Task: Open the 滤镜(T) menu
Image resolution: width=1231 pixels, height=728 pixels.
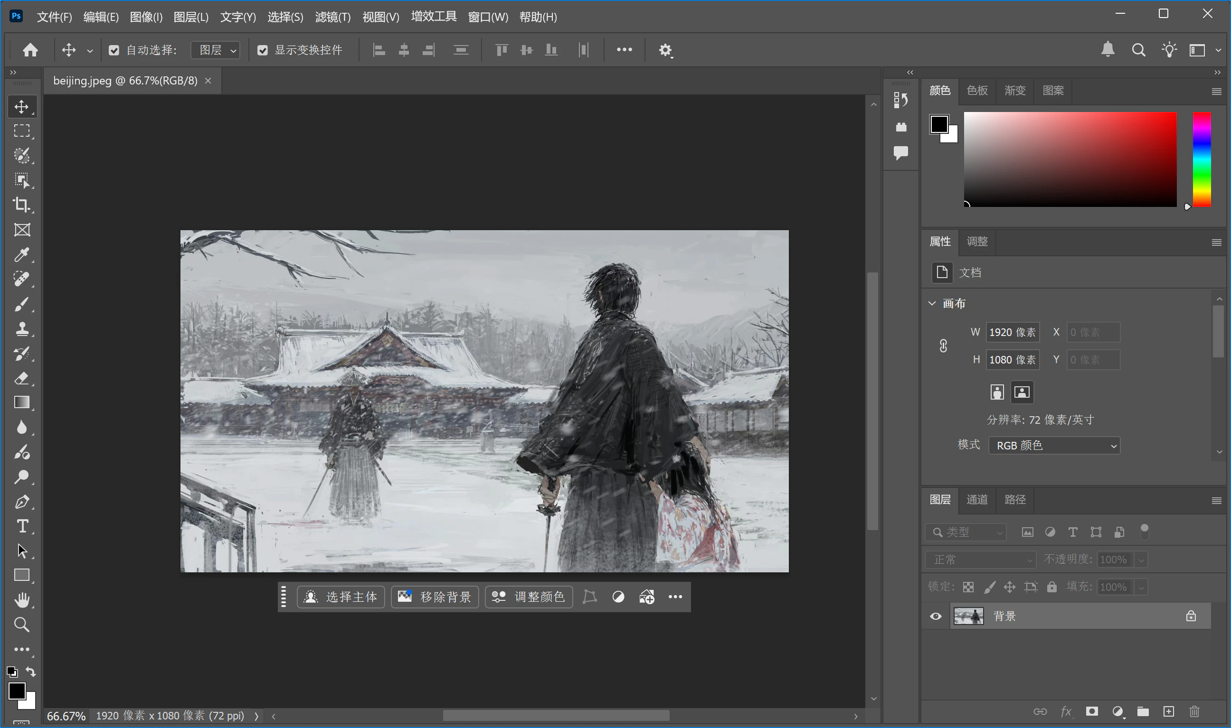Action: tap(332, 17)
